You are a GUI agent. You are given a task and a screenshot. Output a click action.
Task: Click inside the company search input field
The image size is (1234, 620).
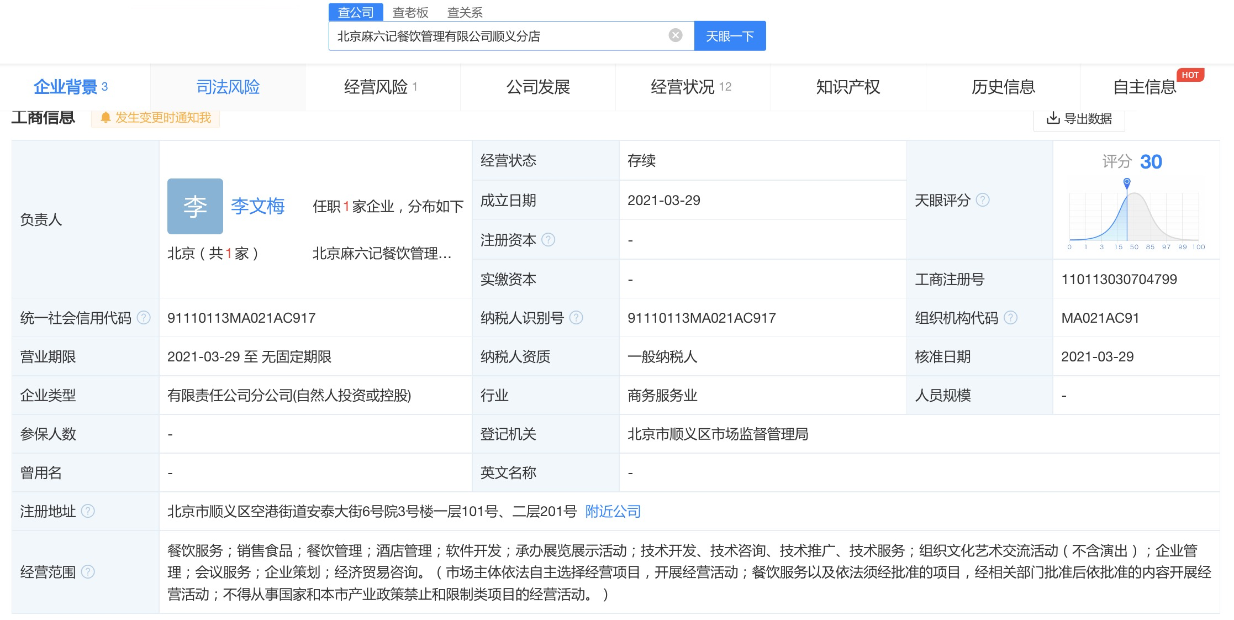[497, 35]
